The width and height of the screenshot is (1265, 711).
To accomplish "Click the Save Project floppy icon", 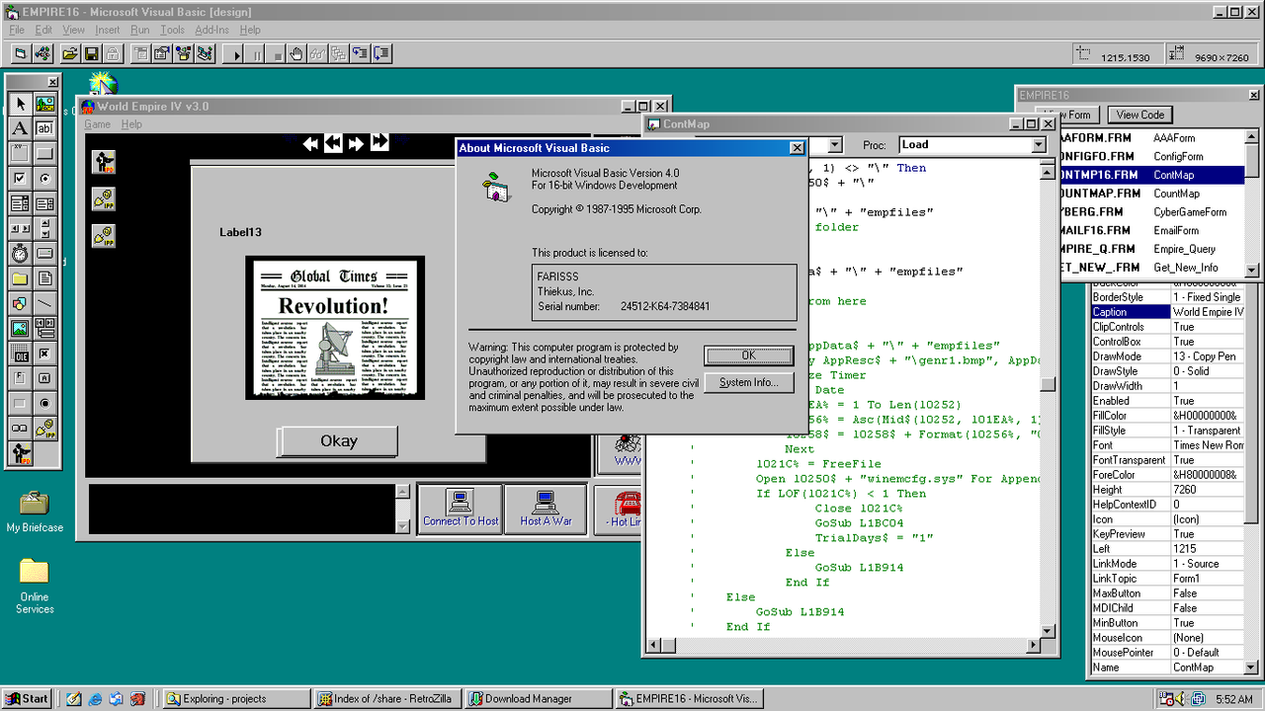I will [92, 53].
